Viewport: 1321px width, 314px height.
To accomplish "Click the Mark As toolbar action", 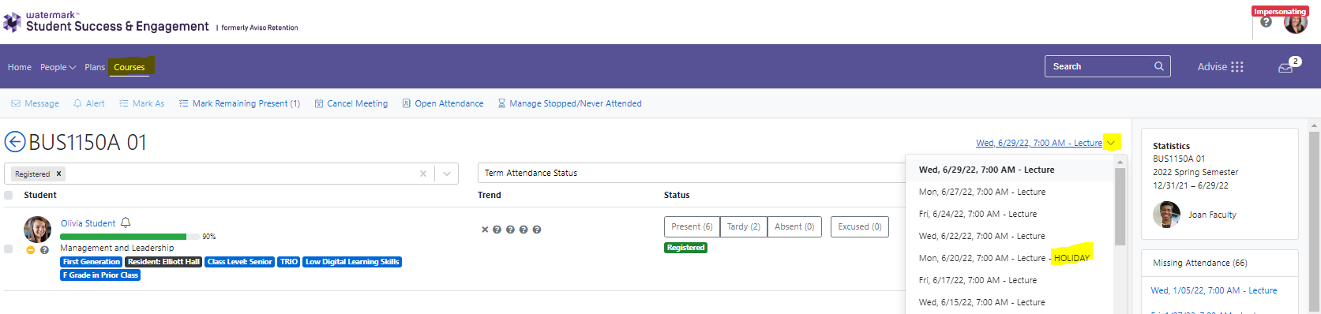I will coord(142,103).
